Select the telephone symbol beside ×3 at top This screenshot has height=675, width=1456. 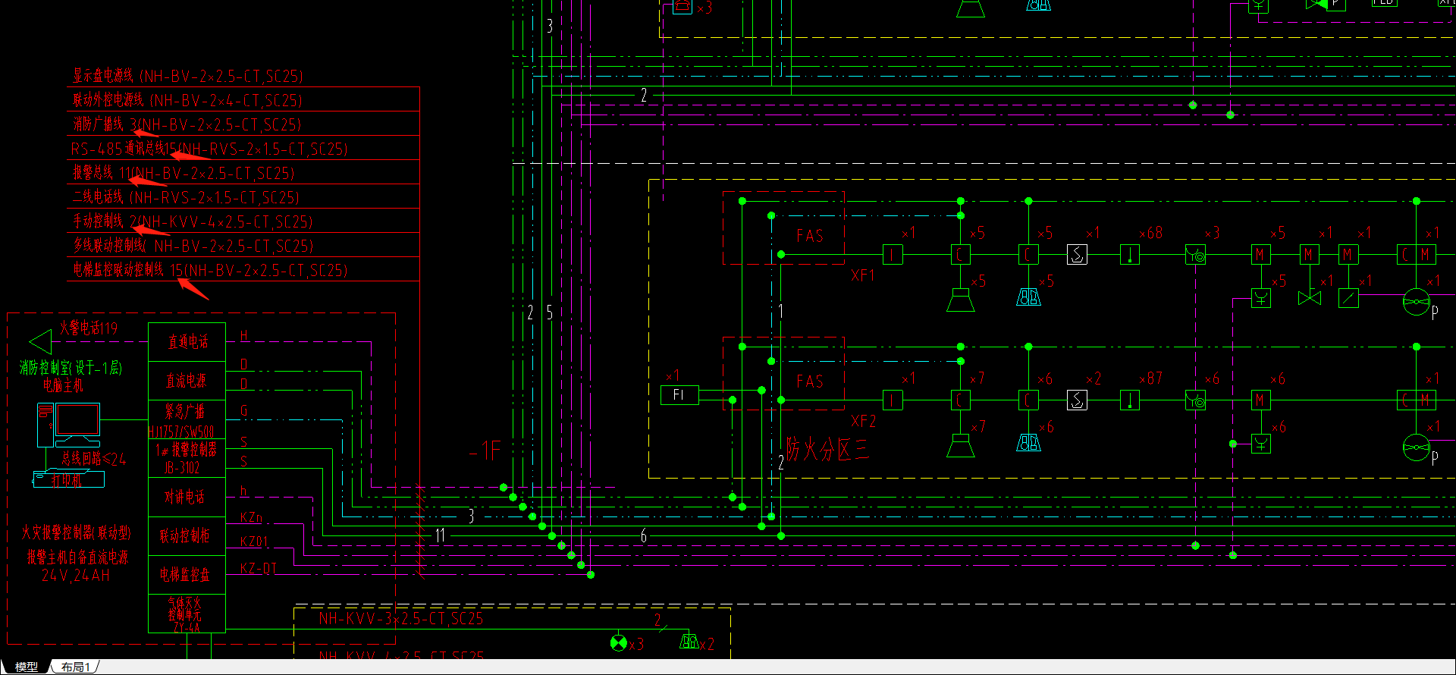[x=682, y=6]
